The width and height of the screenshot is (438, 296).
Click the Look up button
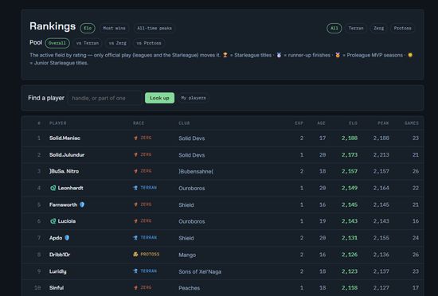tap(159, 98)
